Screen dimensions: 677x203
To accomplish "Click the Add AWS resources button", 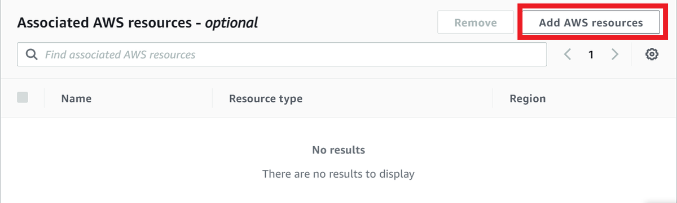I will [591, 23].
